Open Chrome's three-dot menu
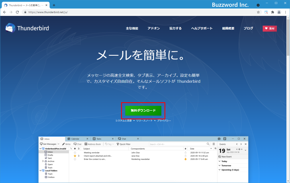The image size is (290, 183). 286,12
